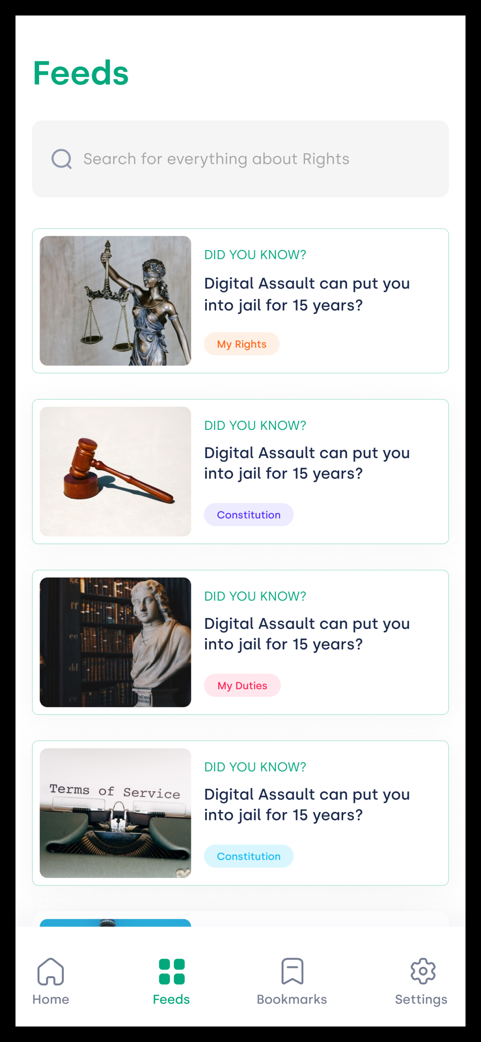Open Settings via the gear icon
The height and width of the screenshot is (1042, 481).
(x=423, y=971)
